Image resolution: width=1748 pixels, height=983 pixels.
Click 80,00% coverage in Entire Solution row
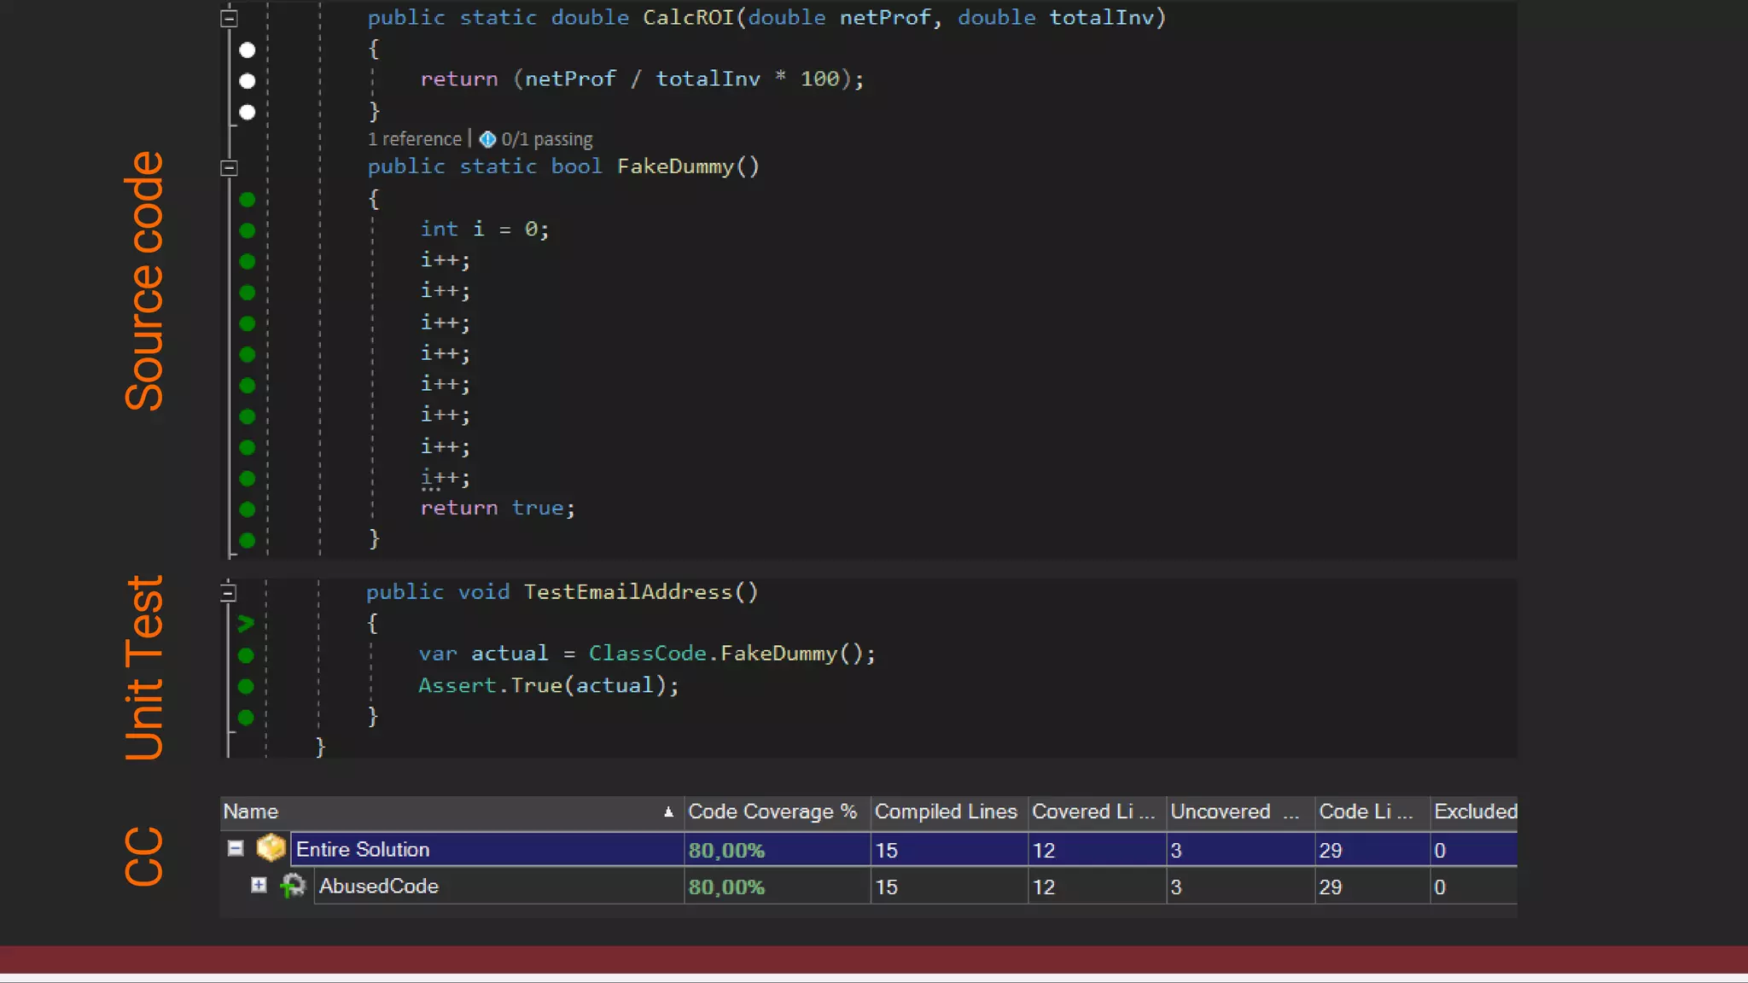[726, 850]
